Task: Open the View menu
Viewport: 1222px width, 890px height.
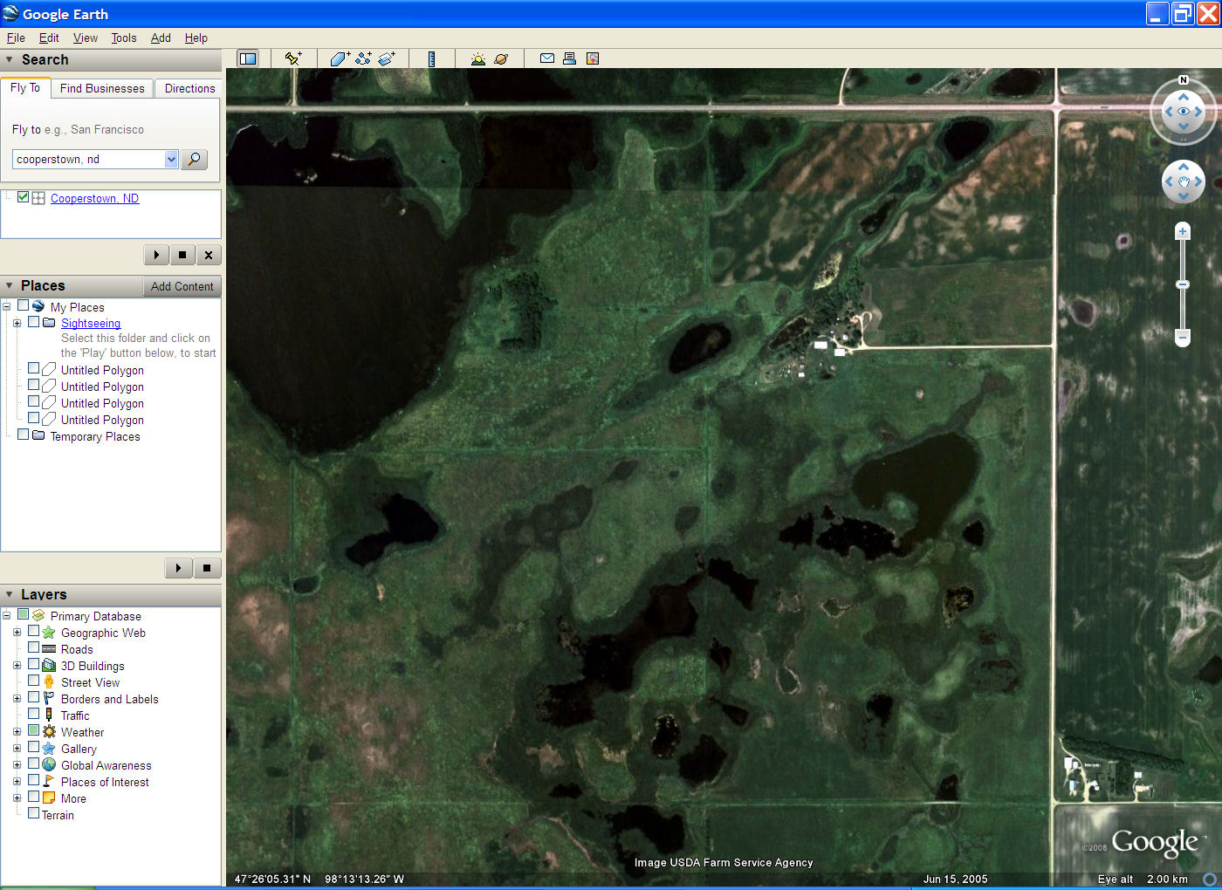Action: click(86, 38)
